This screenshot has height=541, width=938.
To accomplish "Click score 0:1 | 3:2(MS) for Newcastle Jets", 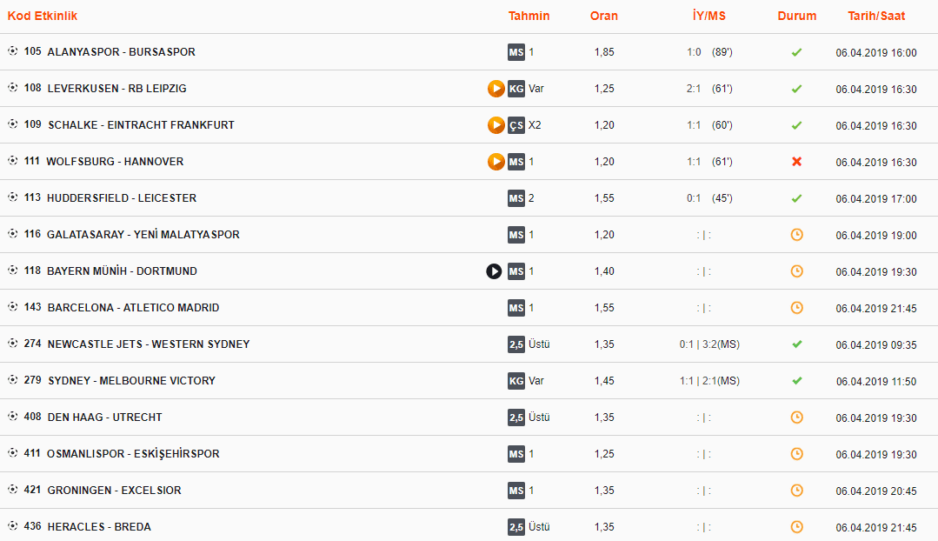I will click(x=709, y=344).
